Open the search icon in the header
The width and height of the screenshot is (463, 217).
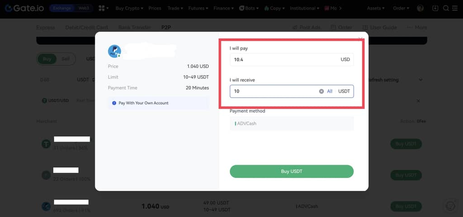pyautogui.click(x=446, y=8)
